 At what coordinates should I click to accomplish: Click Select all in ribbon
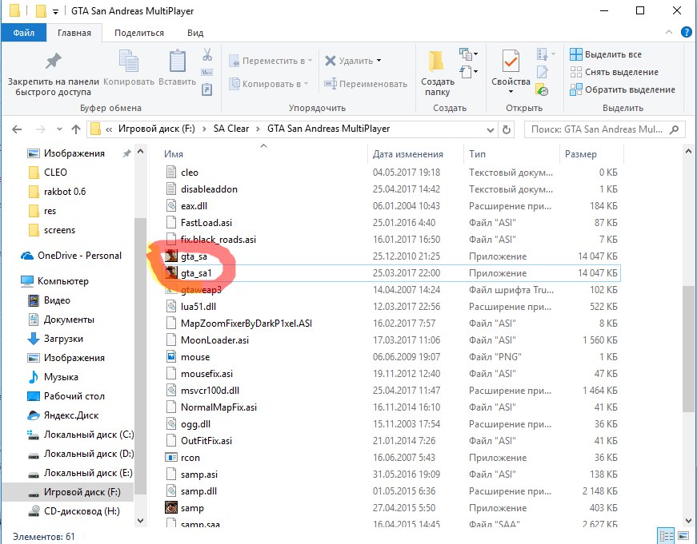(x=606, y=54)
